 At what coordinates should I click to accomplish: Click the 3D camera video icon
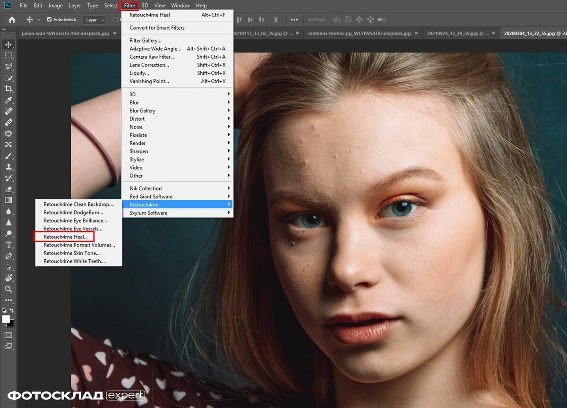tap(382, 19)
